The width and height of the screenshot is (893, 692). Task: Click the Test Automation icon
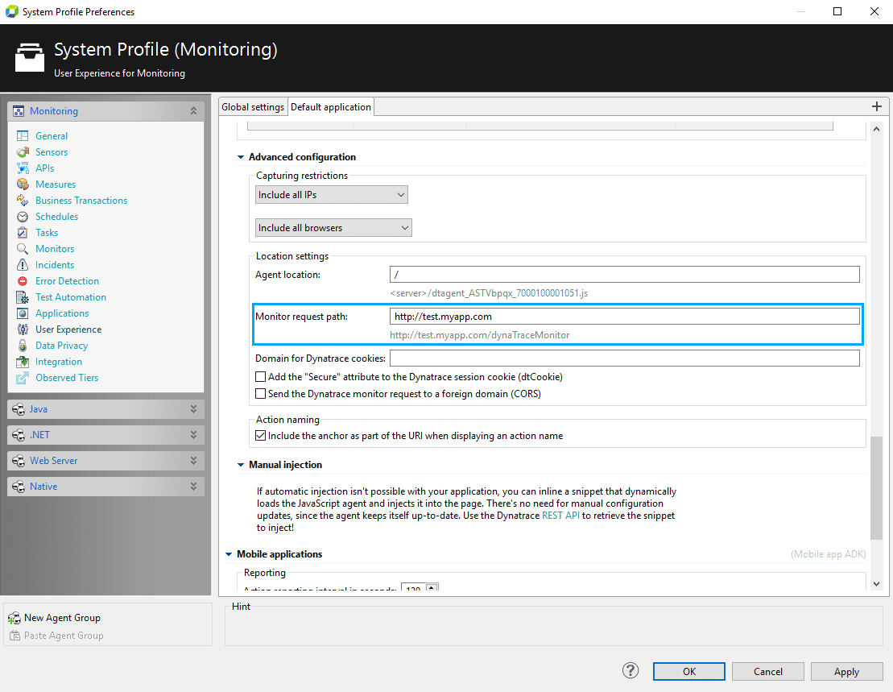23,297
